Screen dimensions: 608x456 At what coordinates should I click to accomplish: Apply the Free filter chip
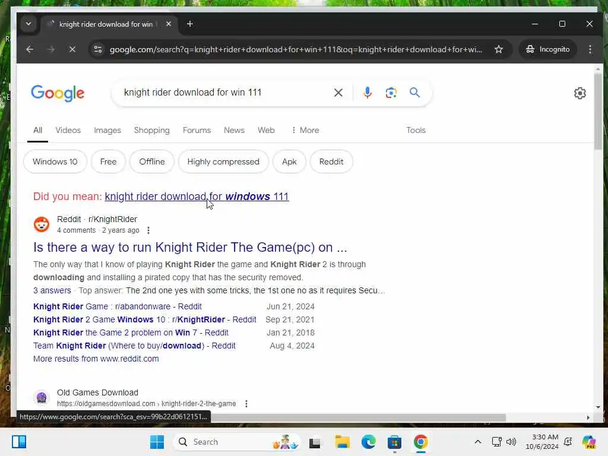coord(108,161)
